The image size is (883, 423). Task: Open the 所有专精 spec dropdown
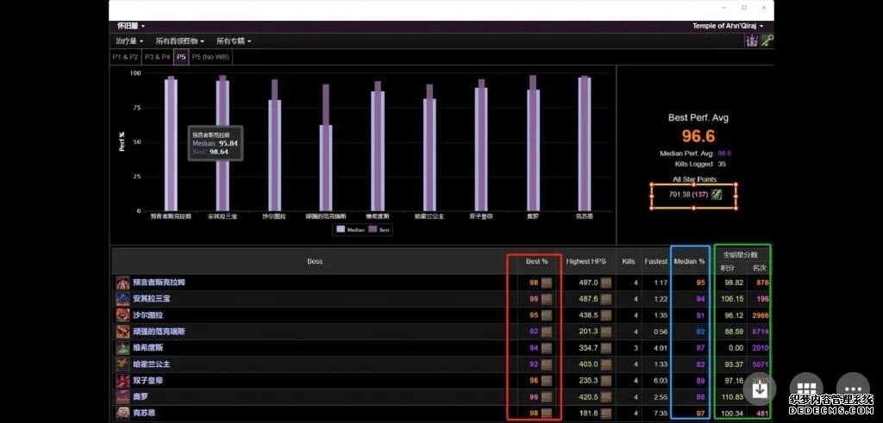[x=234, y=40]
